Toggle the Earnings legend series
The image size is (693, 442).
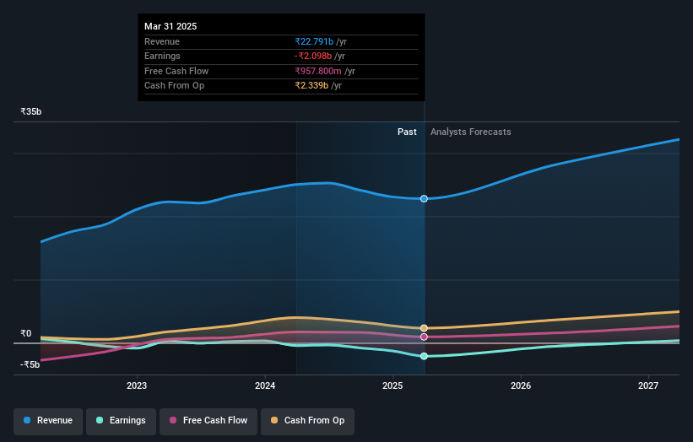point(121,421)
